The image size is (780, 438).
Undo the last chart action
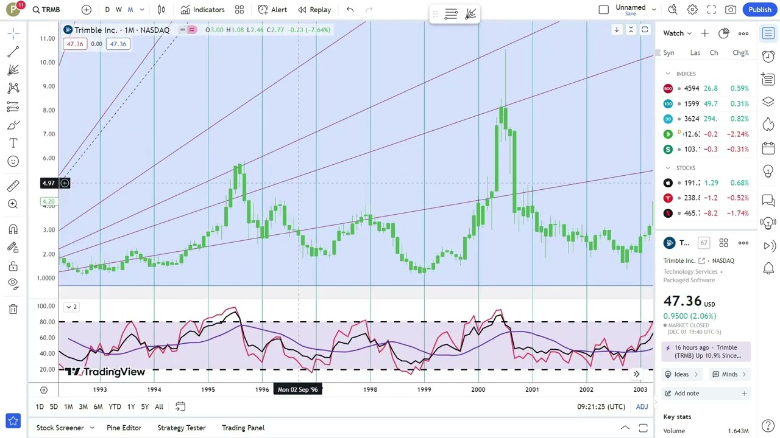[350, 10]
